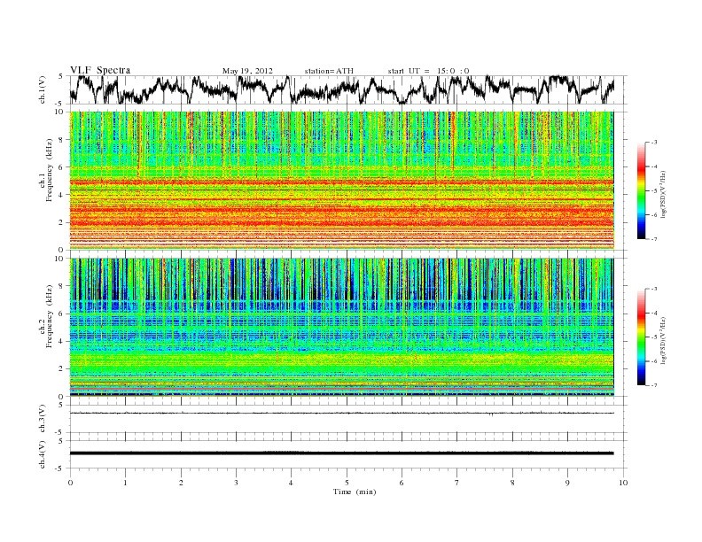This screenshot has height=542, width=702.
Task: Click time-axis tick label "9"
Action: pyautogui.click(x=567, y=483)
